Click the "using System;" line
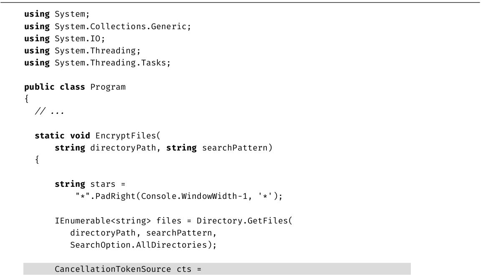 pyautogui.click(x=57, y=14)
